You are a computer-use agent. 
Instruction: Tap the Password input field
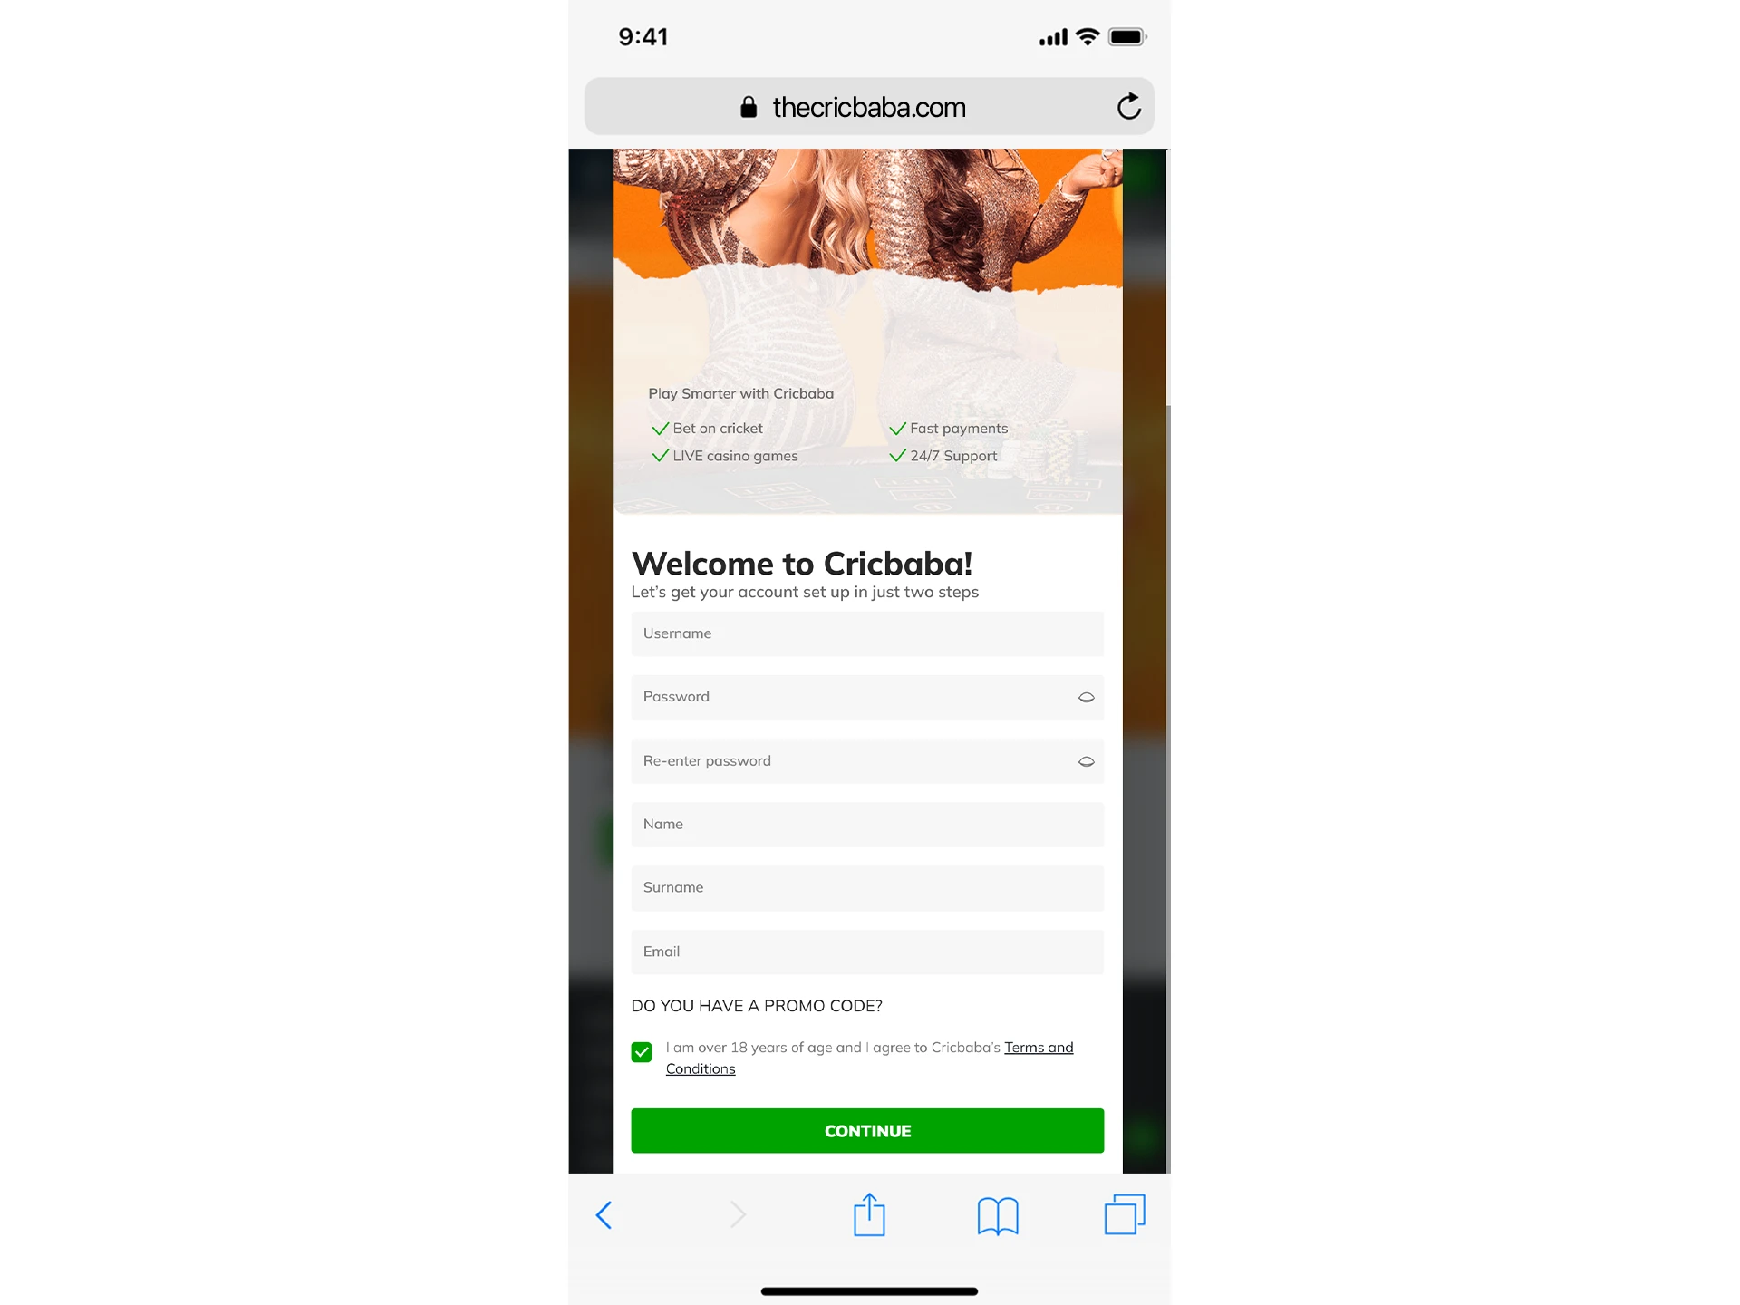[x=867, y=696]
